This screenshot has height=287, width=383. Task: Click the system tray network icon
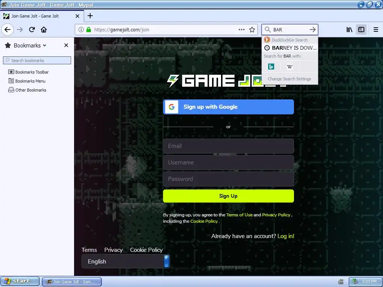(x=355, y=282)
